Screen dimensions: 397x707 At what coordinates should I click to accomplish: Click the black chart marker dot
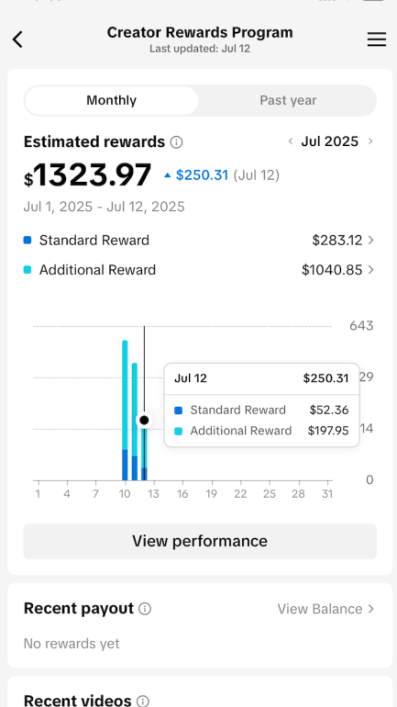tap(144, 420)
